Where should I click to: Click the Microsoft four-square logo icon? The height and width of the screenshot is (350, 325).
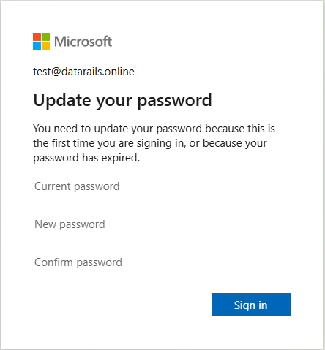pyautogui.click(x=41, y=41)
